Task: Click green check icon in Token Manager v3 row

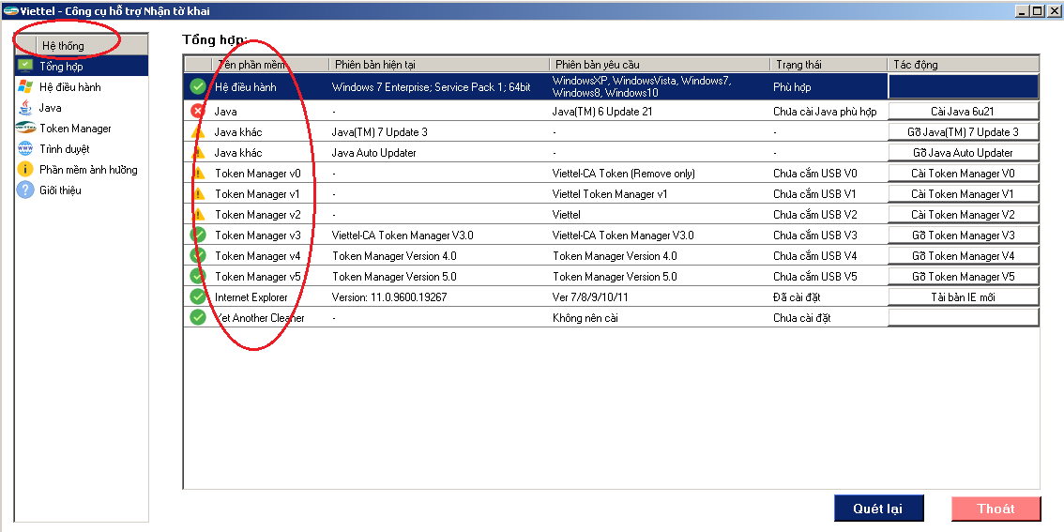Action: pos(197,235)
